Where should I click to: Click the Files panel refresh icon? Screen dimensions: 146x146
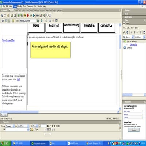(127, 32)
